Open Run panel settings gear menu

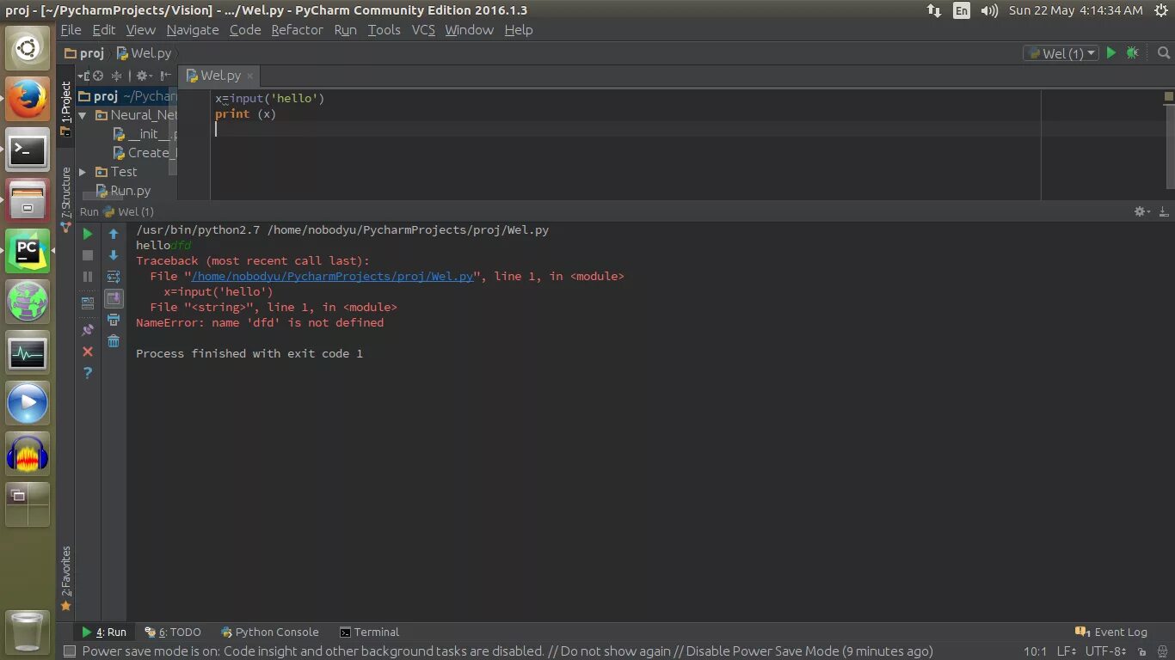click(1141, 211)
